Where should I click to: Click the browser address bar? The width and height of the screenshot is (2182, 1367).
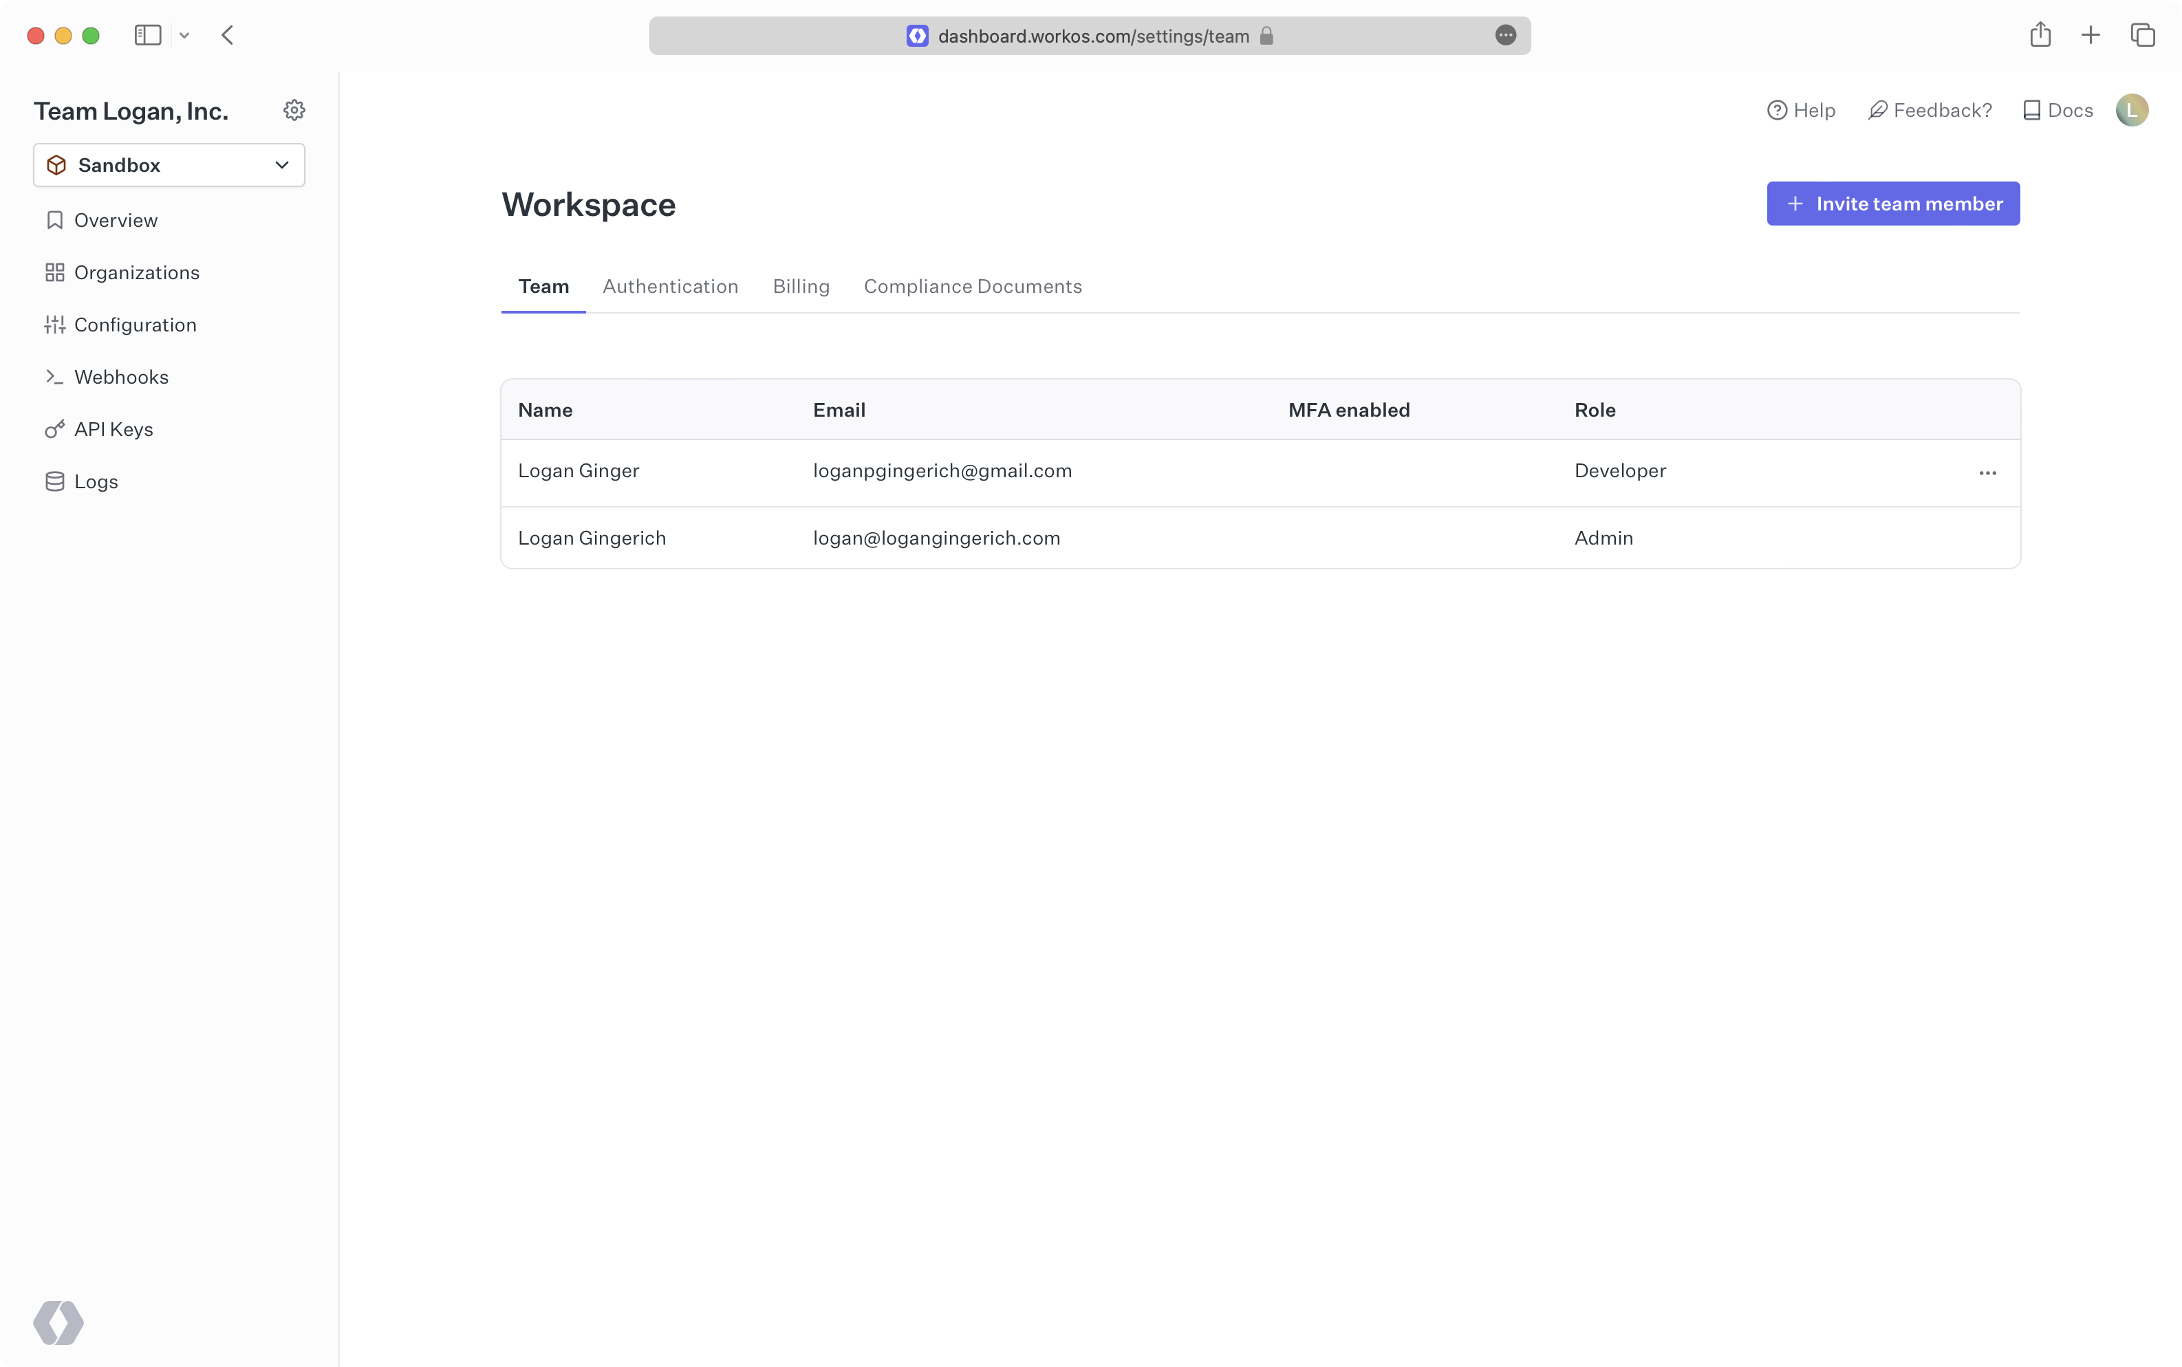pyautogui.click(x=1092, y=36)
